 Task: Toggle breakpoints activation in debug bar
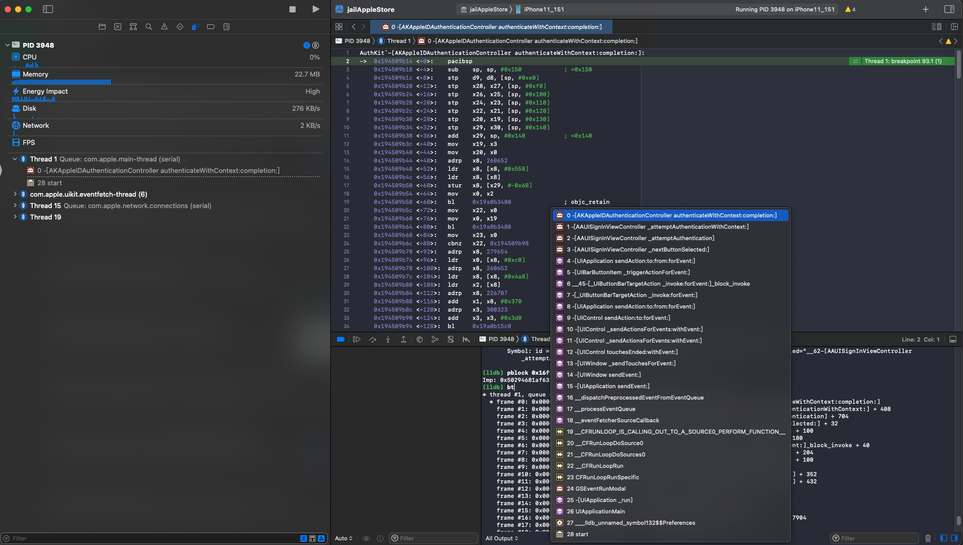(x=341, y=340)
